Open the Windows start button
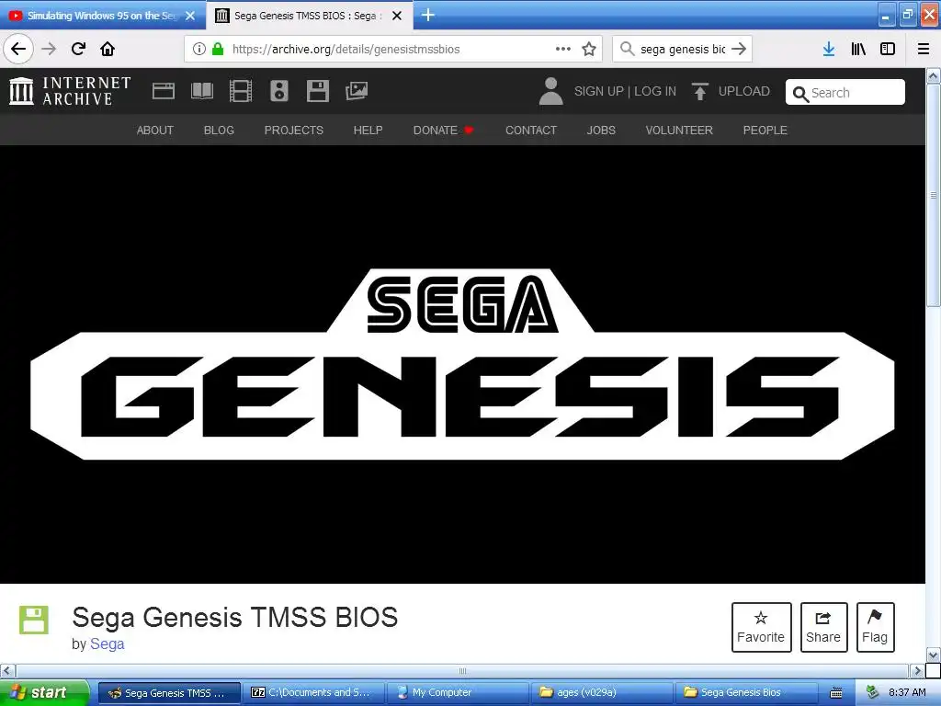This screenshot has width=941, height=706. click(44, 693)
